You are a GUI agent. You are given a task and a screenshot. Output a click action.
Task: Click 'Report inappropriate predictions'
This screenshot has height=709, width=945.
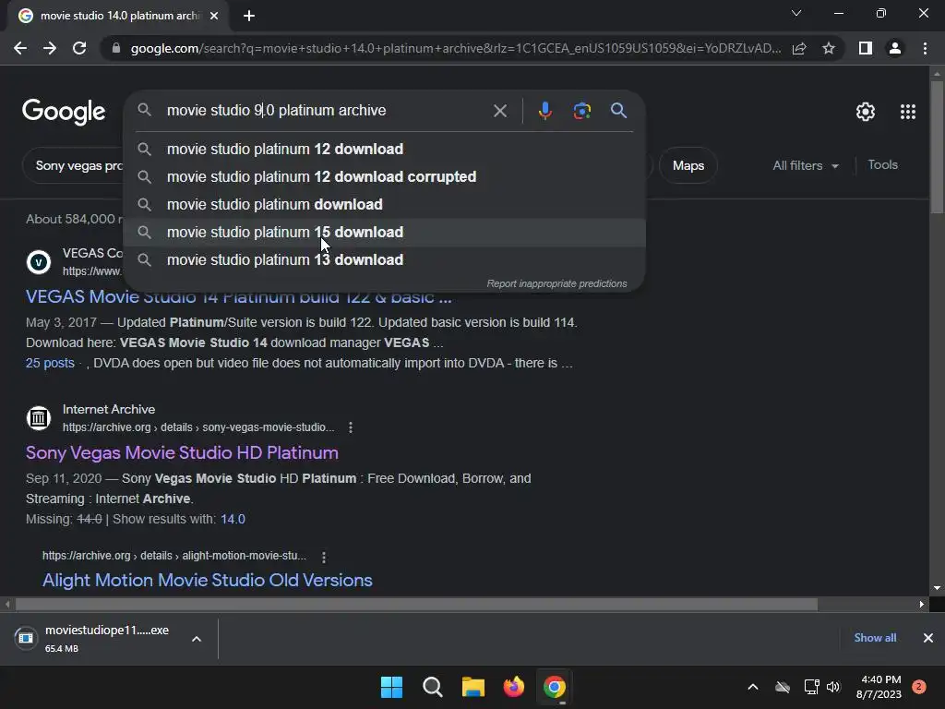(x=556, y=283)
